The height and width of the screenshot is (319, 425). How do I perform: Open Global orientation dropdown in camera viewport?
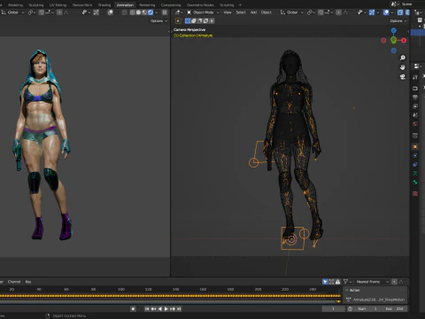[x=291, y=12]
